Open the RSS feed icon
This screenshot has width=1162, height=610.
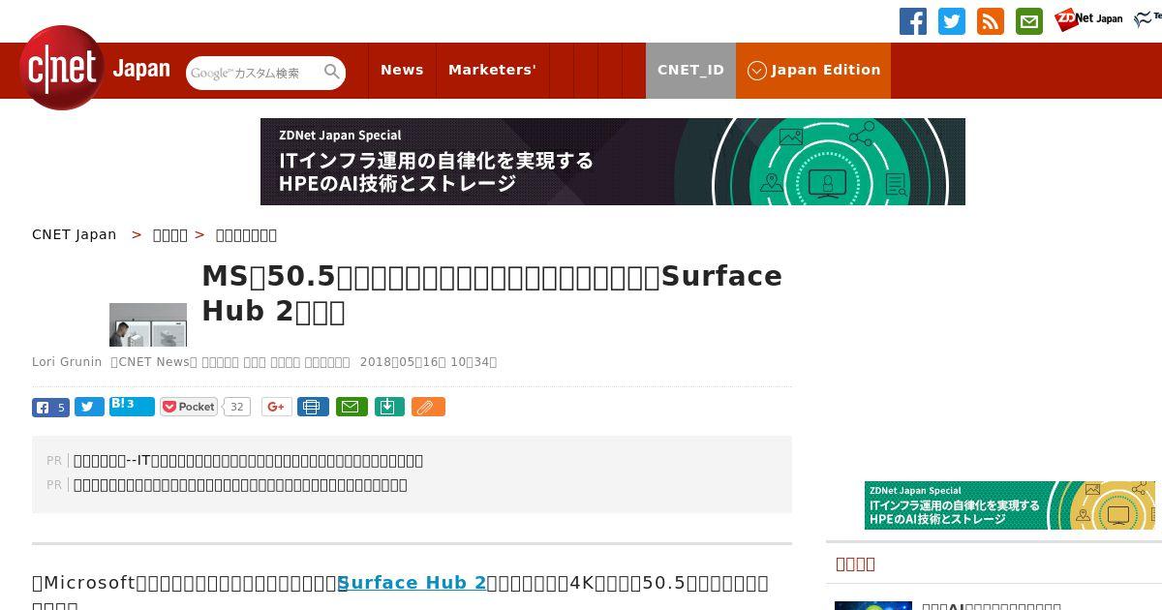[x=991, y=21]
